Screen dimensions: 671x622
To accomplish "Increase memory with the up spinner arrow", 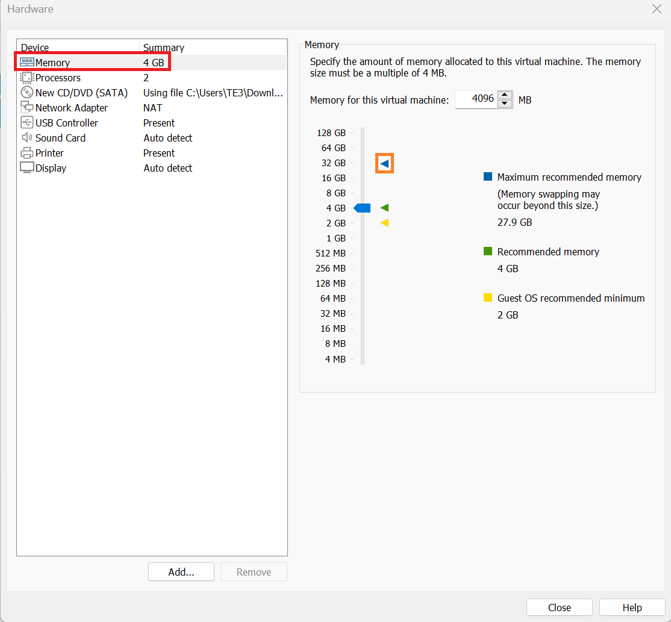I will point(505,95).
